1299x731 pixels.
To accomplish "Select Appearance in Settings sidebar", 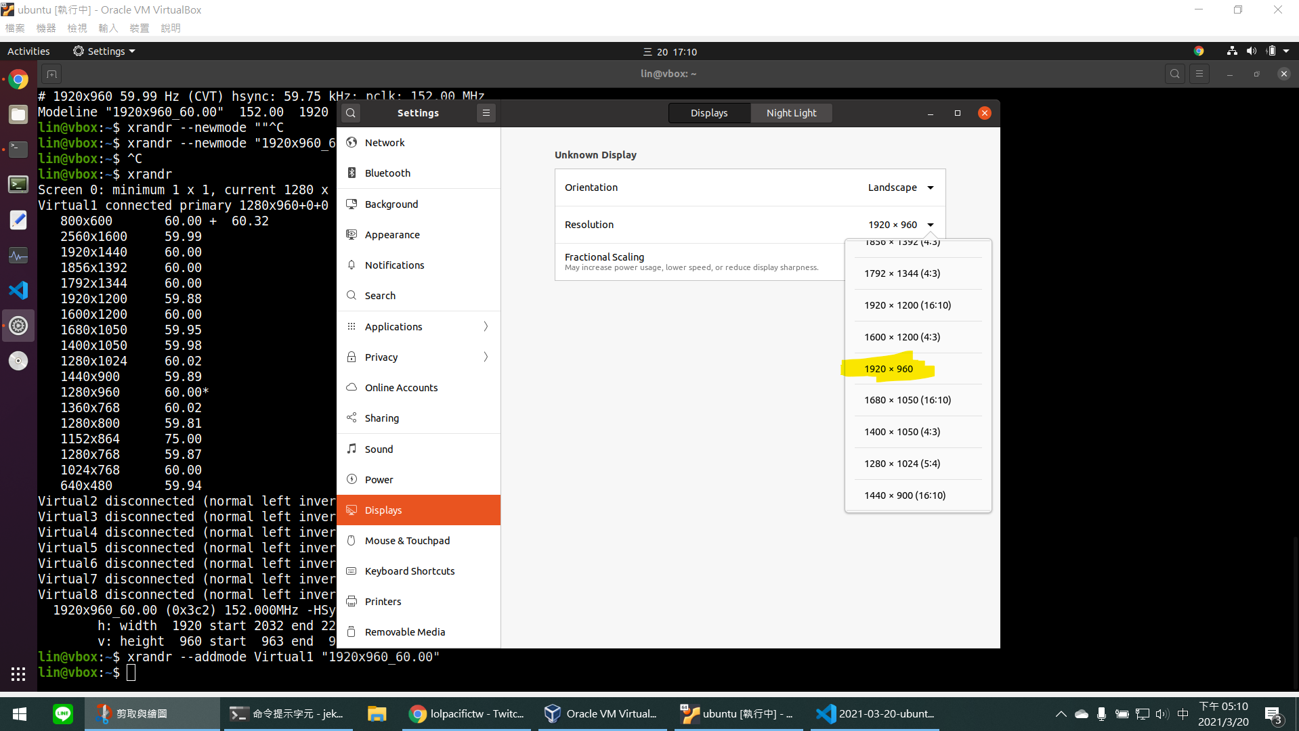I will coord(419,234).
